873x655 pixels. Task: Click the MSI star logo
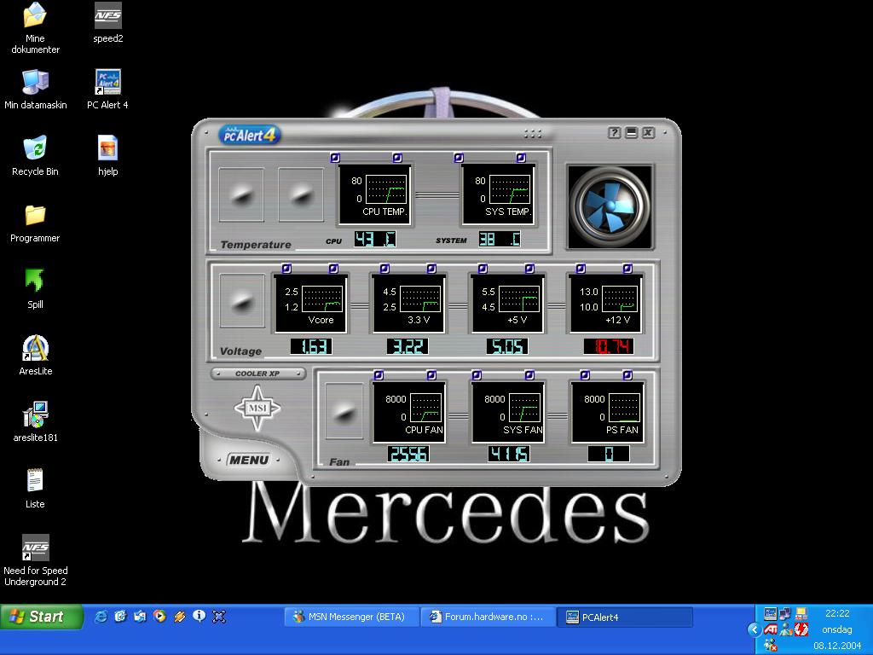tap(257, 409)
